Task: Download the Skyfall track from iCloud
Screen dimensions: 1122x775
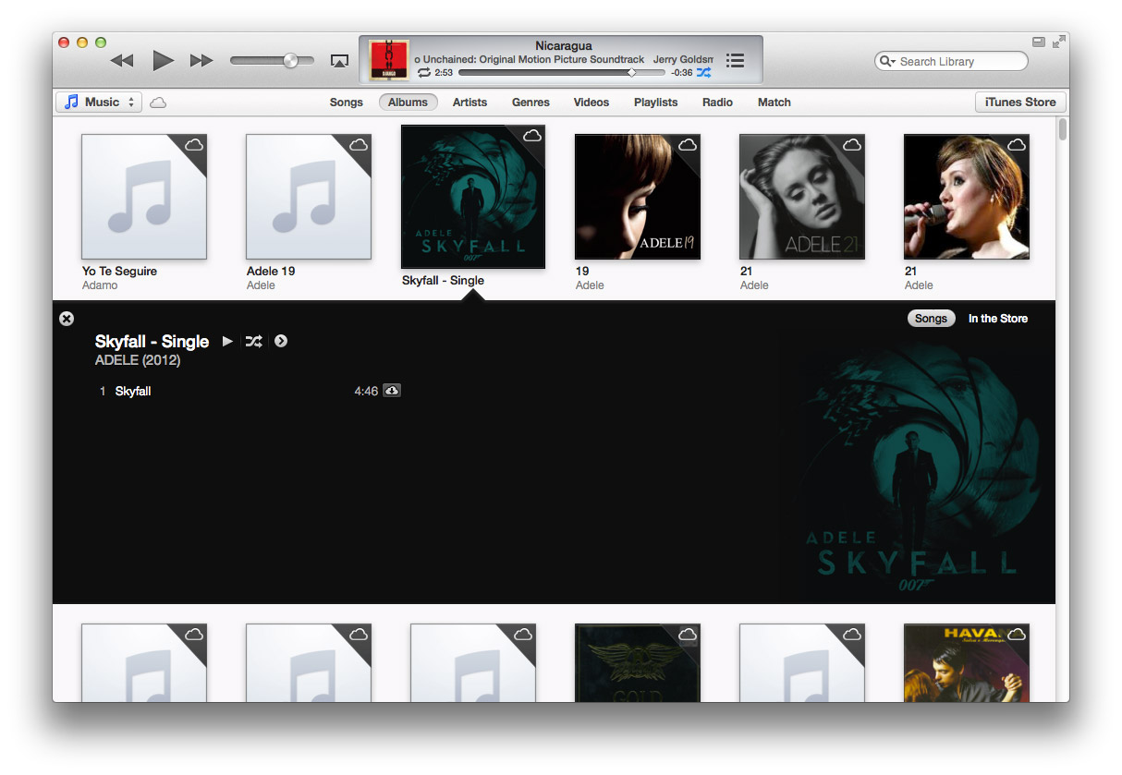Action: coord(392,392)
